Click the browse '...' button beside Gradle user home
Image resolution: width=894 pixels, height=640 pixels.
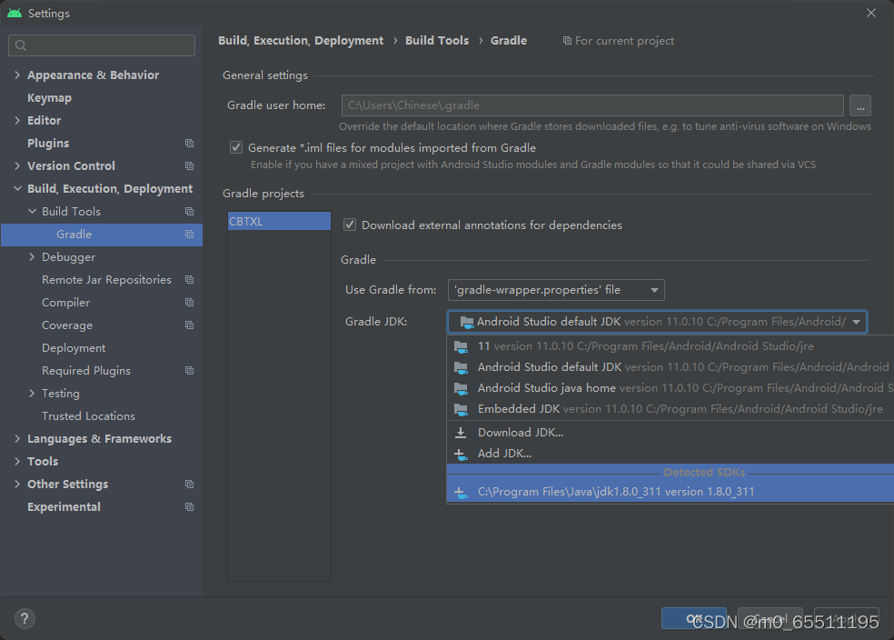859,105
